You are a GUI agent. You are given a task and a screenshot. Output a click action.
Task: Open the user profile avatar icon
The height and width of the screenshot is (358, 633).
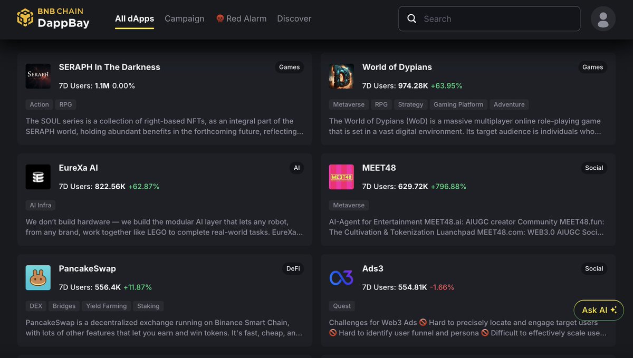coord(603,19)
